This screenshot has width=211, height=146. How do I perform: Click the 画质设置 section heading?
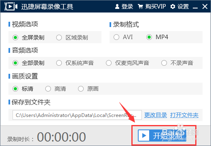click(25, 76)
